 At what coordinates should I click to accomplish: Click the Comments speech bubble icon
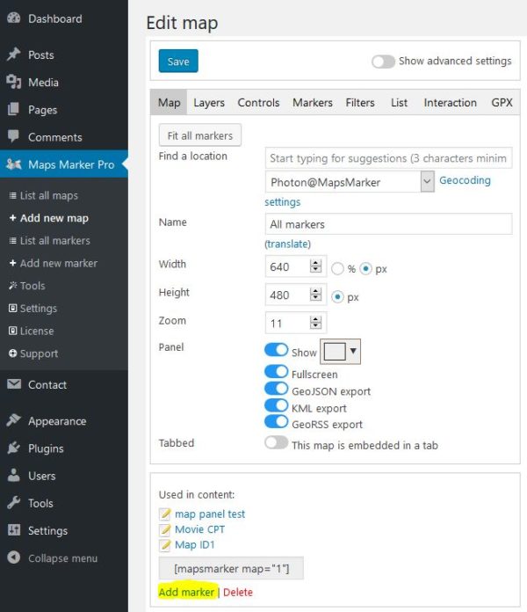[13, 136]
